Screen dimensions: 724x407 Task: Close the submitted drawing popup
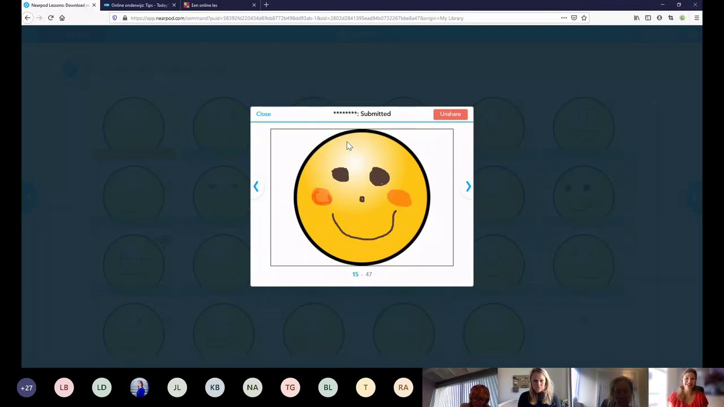click(263, 114)
